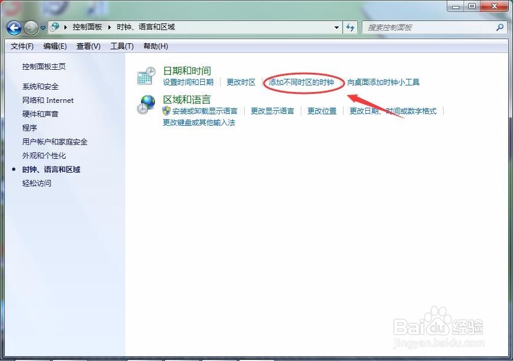
Task: Click the globe icon beside 区域和语言
Action: [145, 103]
